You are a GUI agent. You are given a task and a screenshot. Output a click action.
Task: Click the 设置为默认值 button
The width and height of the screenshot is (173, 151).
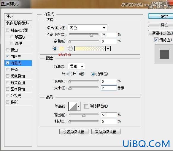[74, 132]
